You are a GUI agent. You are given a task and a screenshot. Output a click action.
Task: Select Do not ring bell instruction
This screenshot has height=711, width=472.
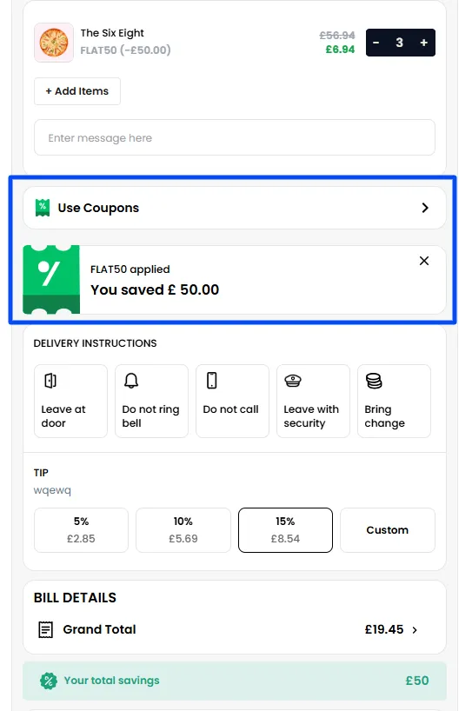[x=151, y=401]
